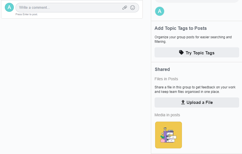Click the Shared section heading
Image resolution: width=242 pixels, height=154 pixels.
[x=162, y=69]
